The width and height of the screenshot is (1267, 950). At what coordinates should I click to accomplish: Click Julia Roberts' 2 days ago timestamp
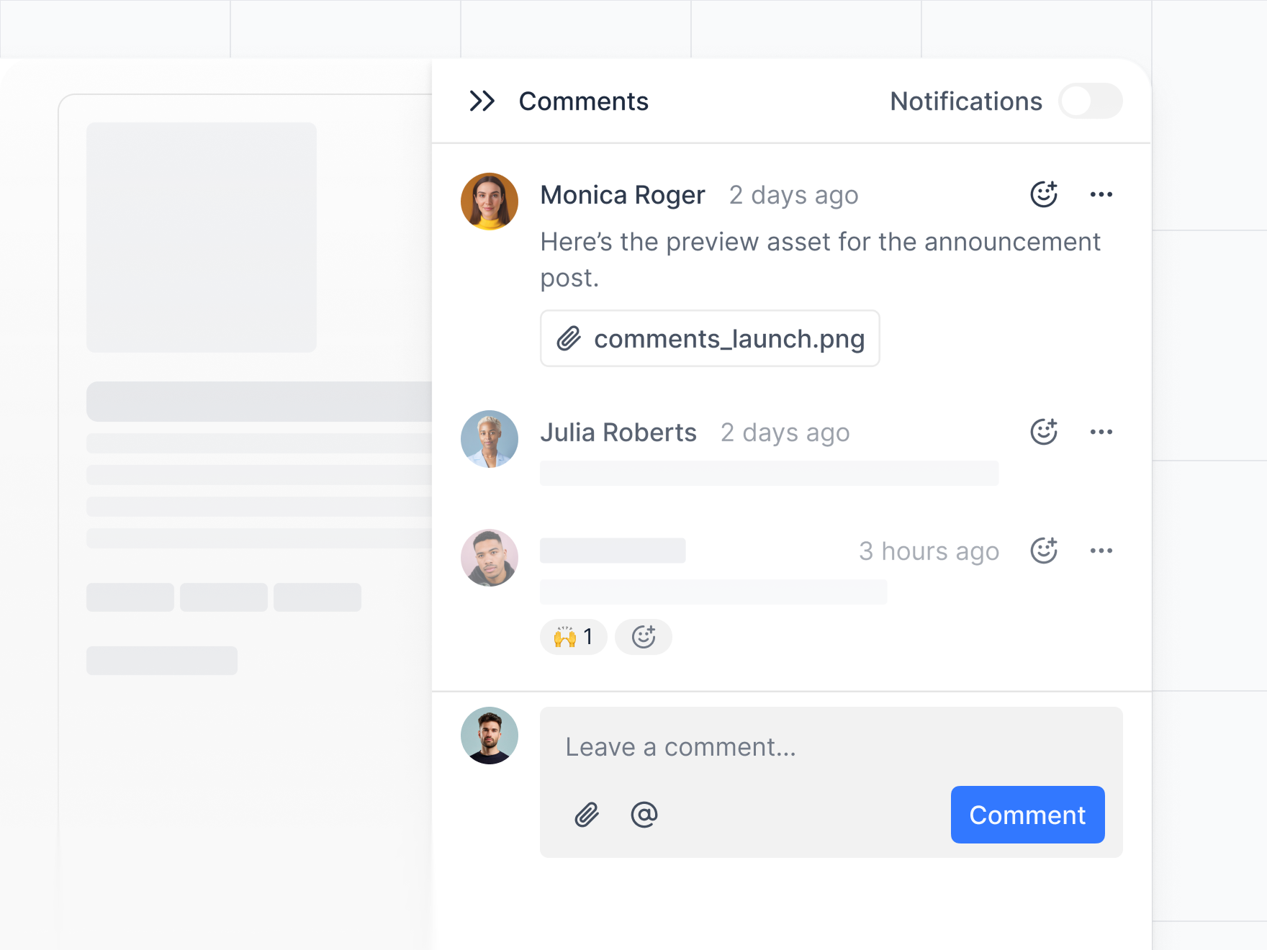(x=785, y=433)
